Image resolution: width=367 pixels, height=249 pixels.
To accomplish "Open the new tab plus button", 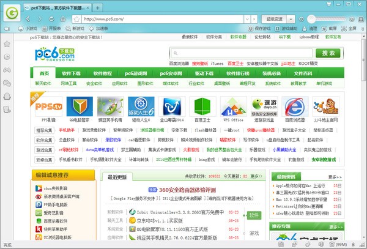I will 98,8.
